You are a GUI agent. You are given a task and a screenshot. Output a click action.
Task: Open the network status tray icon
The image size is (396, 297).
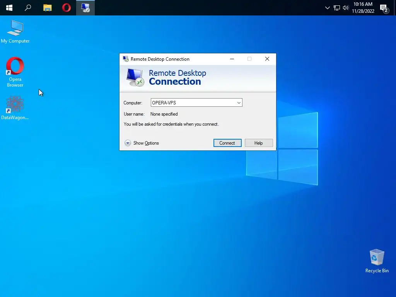[x=337, y=8]
